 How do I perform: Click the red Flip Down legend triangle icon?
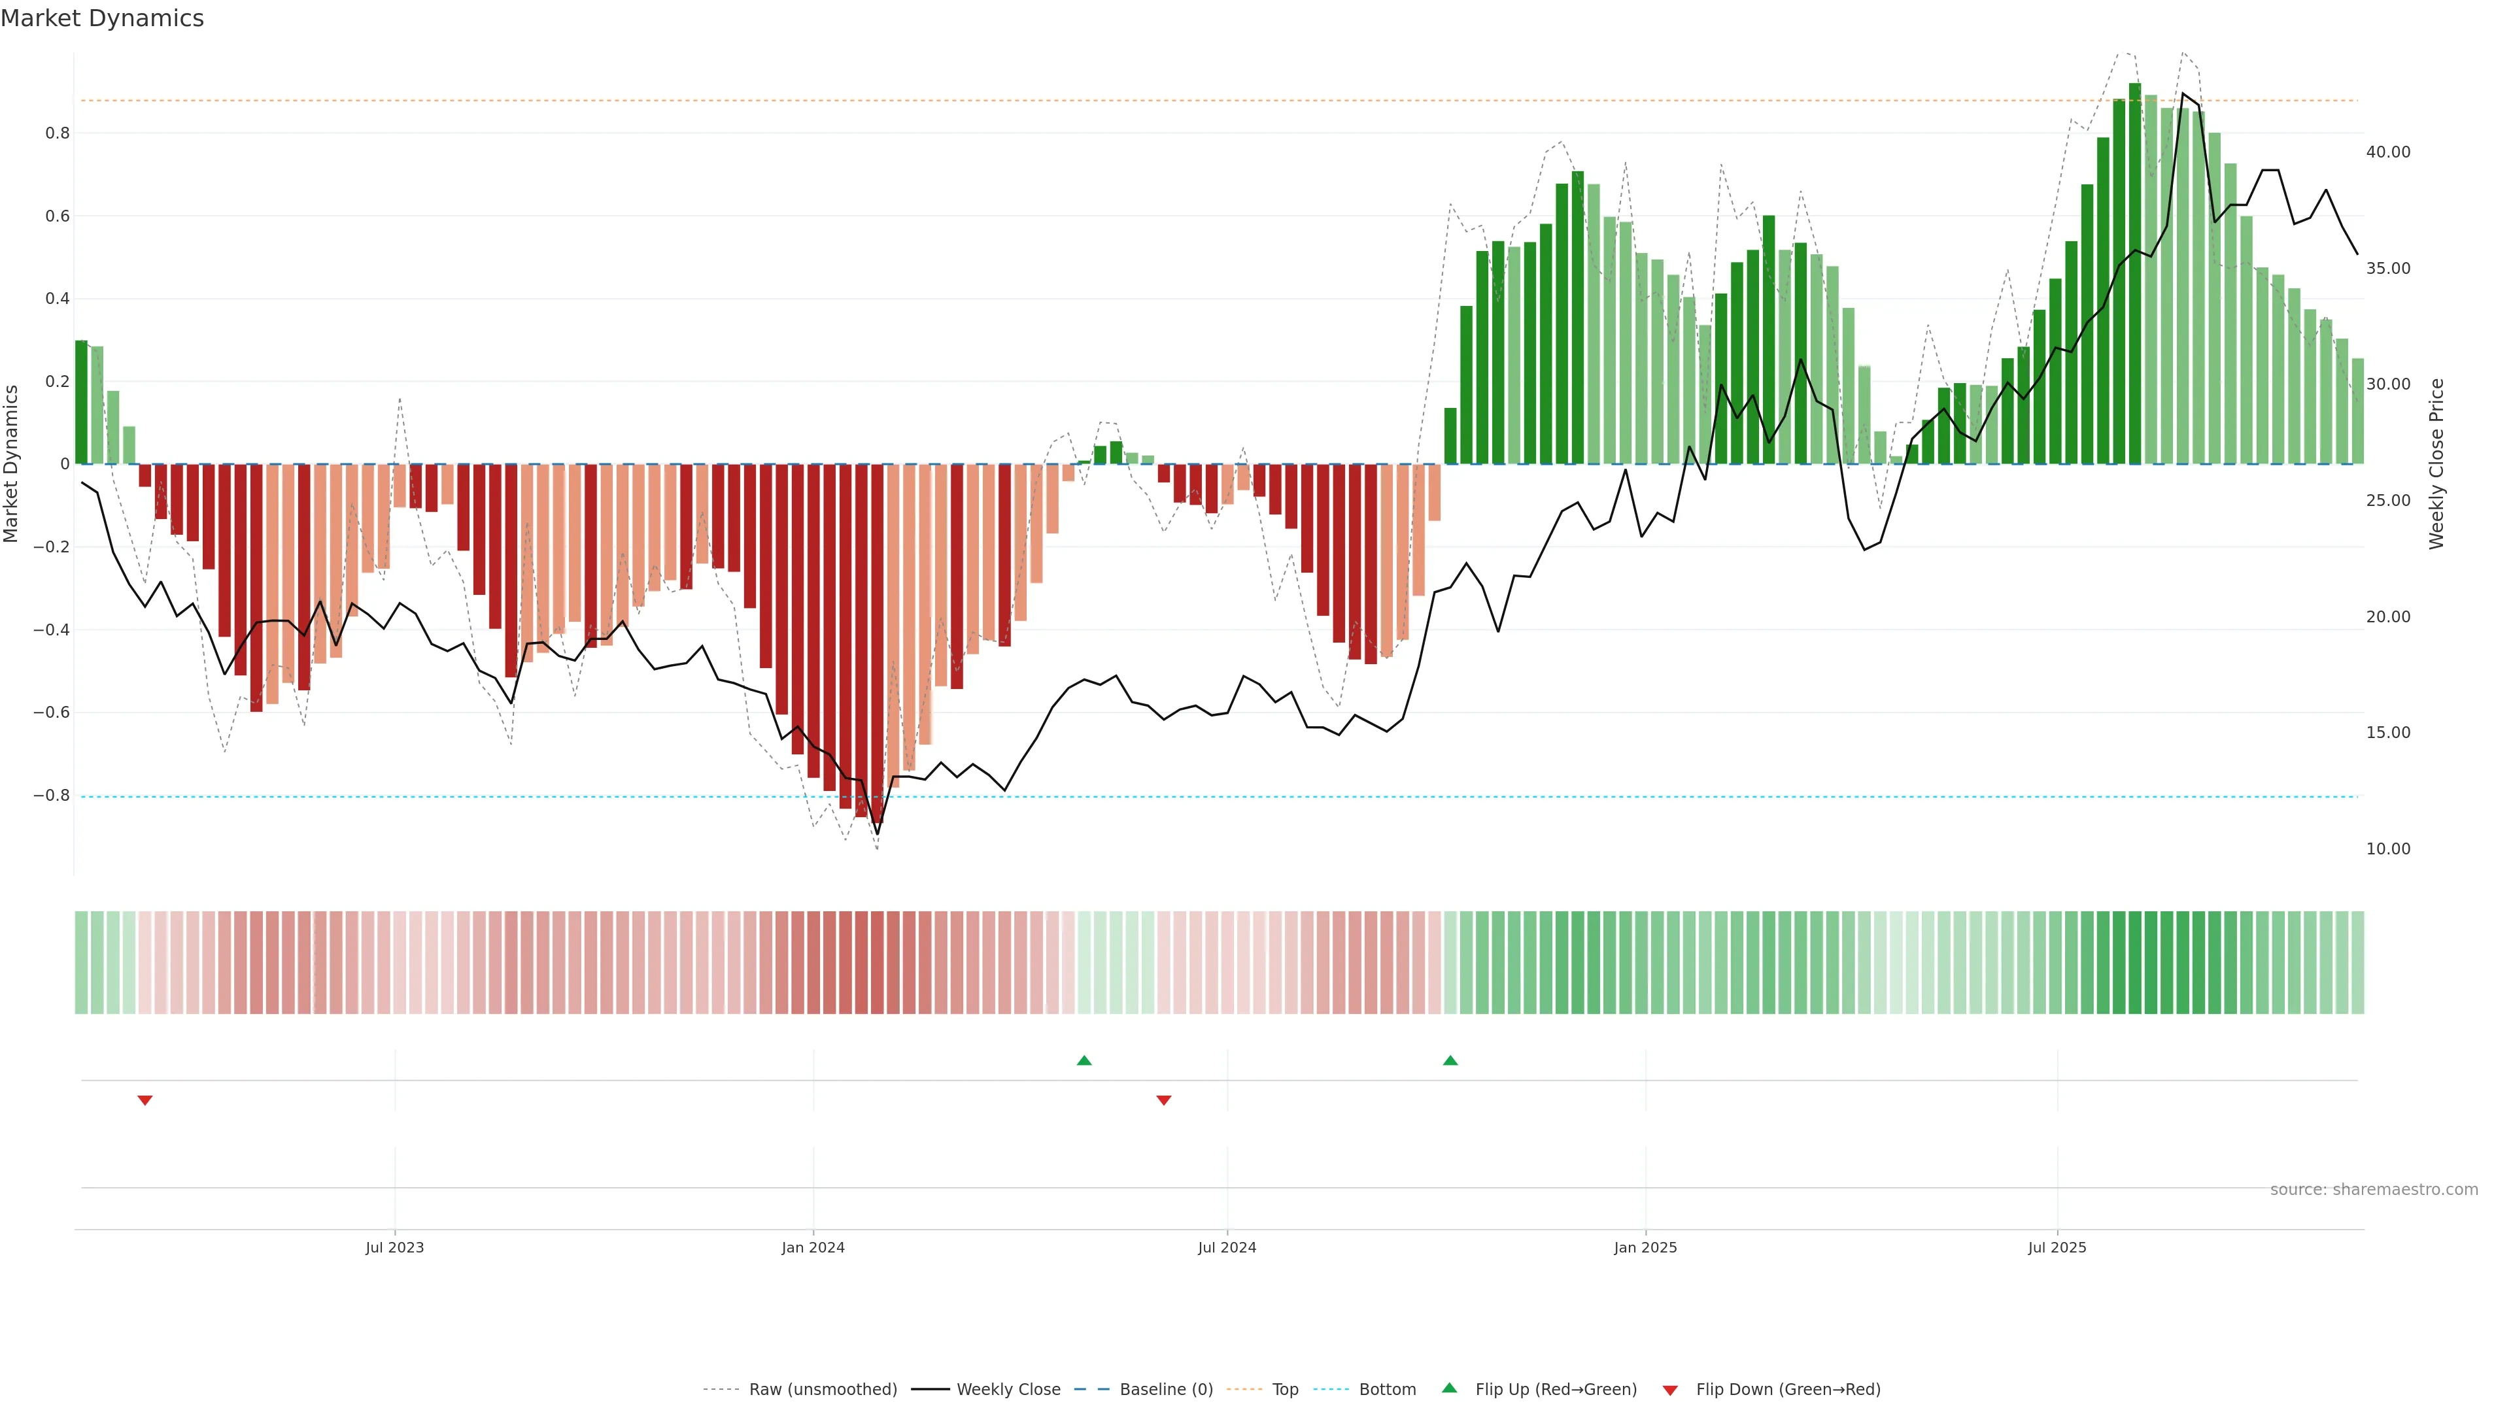click(x=1670, y=1390)
